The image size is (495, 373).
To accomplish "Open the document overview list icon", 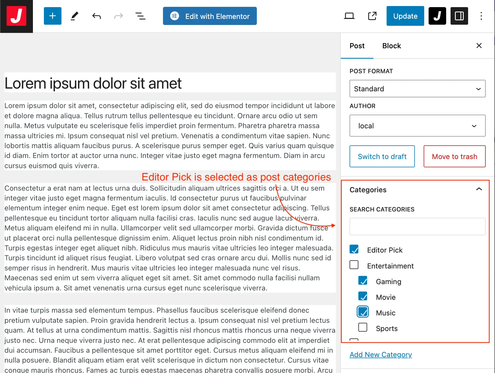I will 140,16.
